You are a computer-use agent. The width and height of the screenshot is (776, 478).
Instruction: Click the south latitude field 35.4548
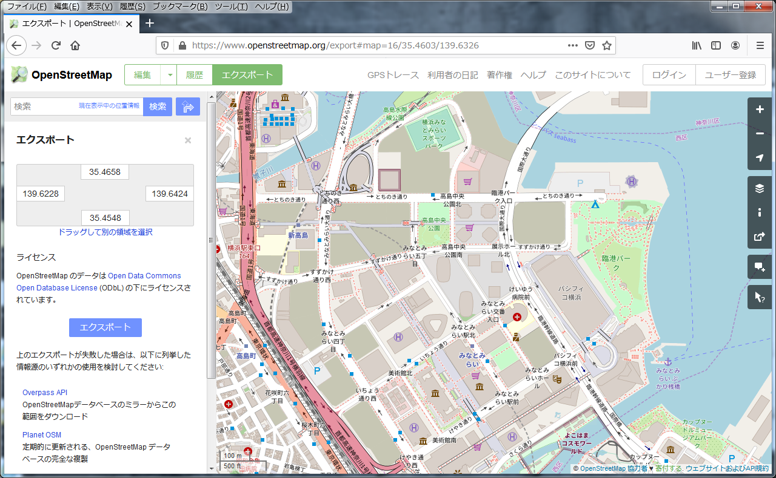(x=105, y=218)
